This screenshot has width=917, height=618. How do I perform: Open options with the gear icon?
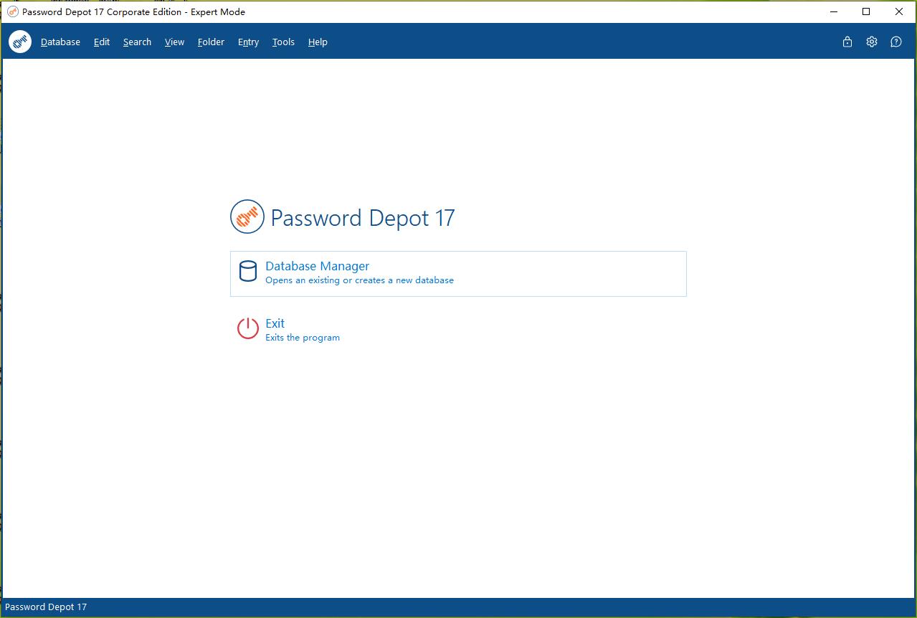tap(872, 42)
